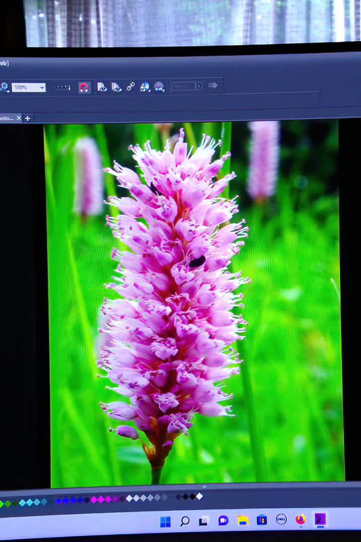The height and width of the screenshot is (542, 361).
Task: Open the 100% zoom level dropdown
Action: pos(42,88)
